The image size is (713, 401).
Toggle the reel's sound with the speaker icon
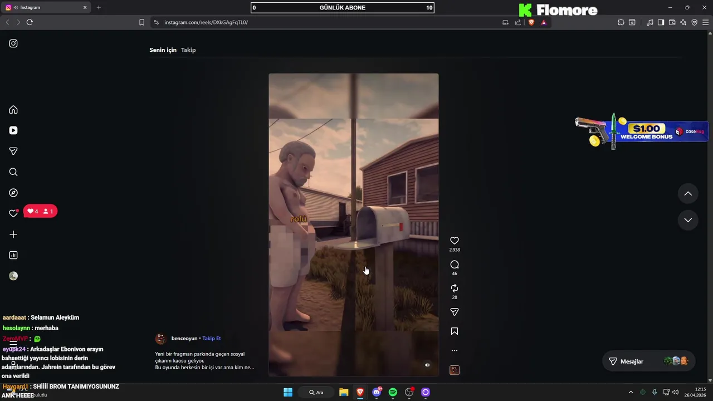427,365
